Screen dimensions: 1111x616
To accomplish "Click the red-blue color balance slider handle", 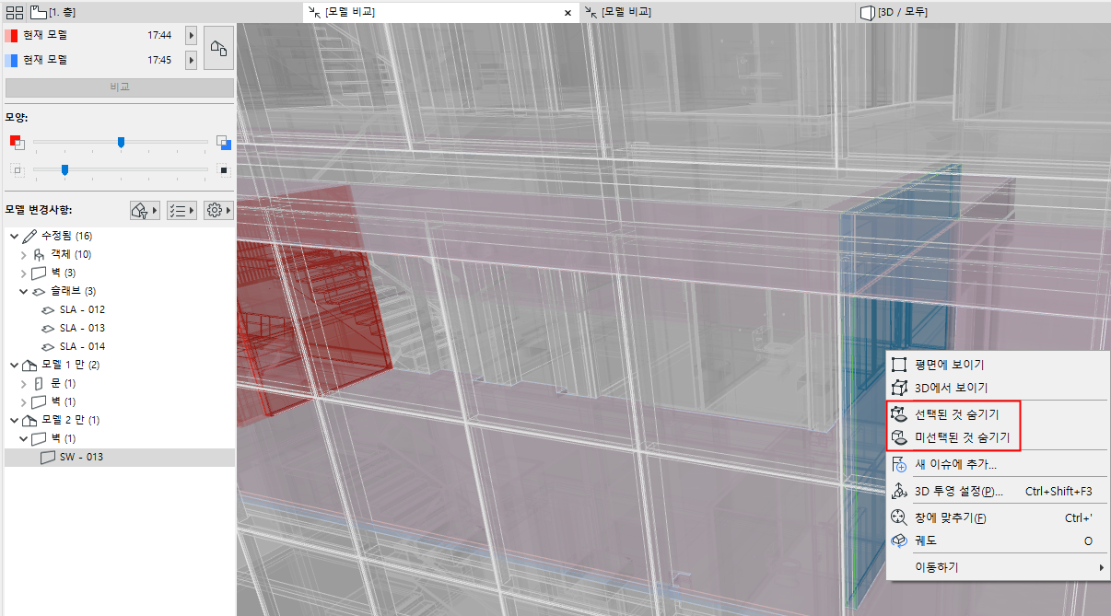I will (x=121, y=142).
